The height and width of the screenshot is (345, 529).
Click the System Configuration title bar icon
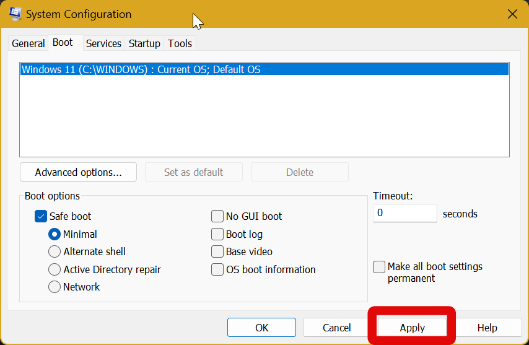(15, 14)
